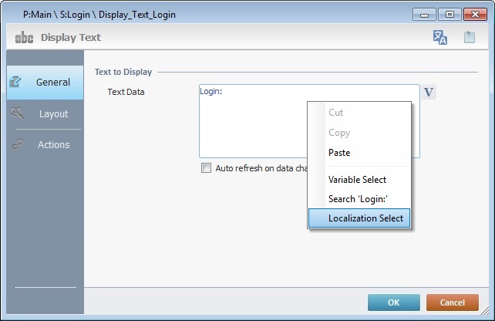Open the Layout tab
This screenshot has width=495, height=321.
pyautogui.click(x=45, y=113)
